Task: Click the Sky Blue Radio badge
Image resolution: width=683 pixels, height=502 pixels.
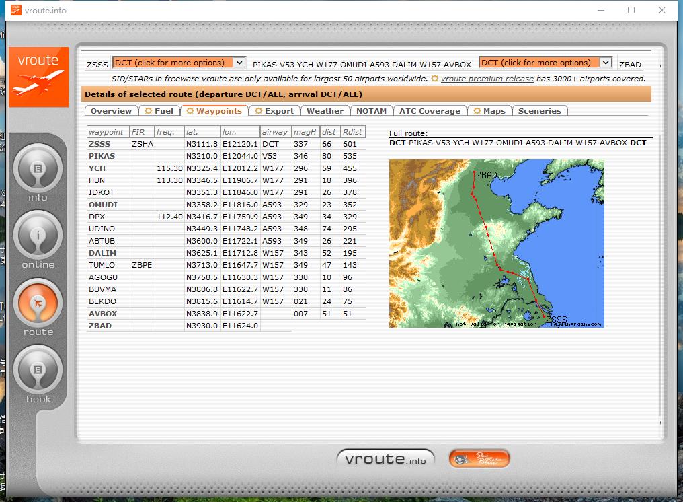Action: pyautogui.click(x=479, y=459)
